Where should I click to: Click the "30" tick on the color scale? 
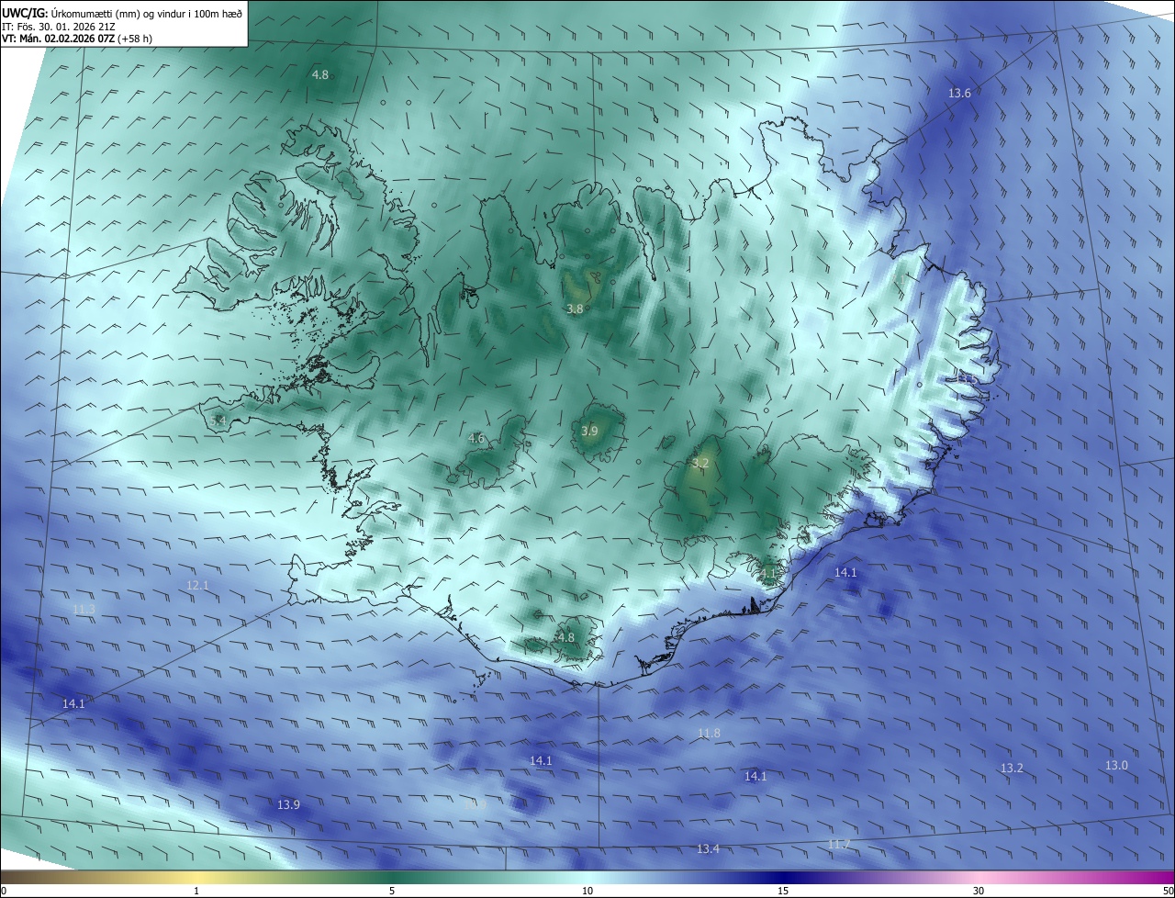coord(979,891)
